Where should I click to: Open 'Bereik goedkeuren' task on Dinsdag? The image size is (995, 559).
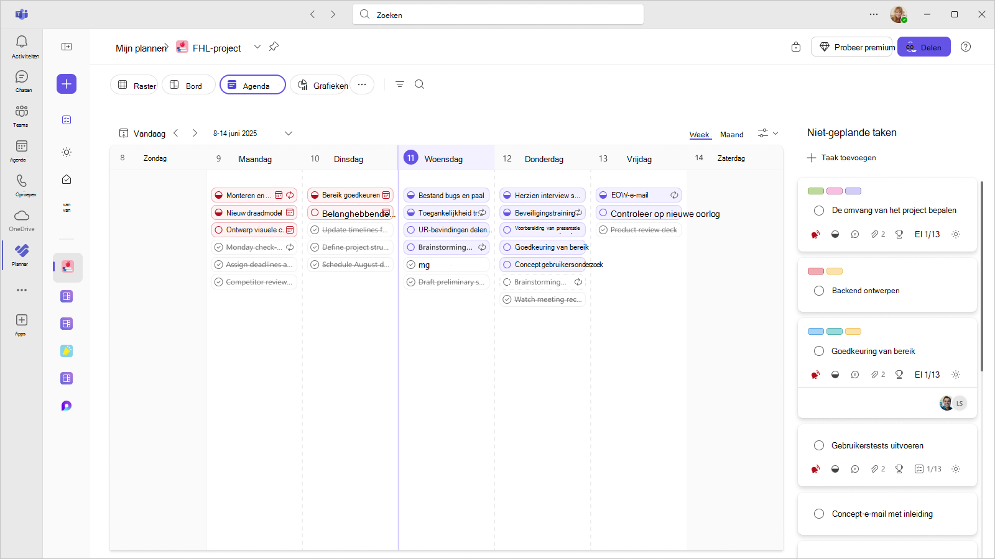pos(351,195)
